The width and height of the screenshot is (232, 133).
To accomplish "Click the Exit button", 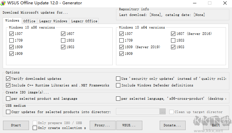I will coord(216,125).
